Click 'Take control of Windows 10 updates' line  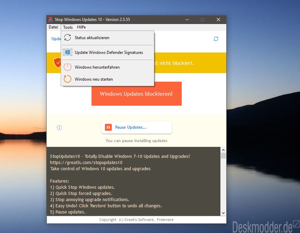point(100,169)
